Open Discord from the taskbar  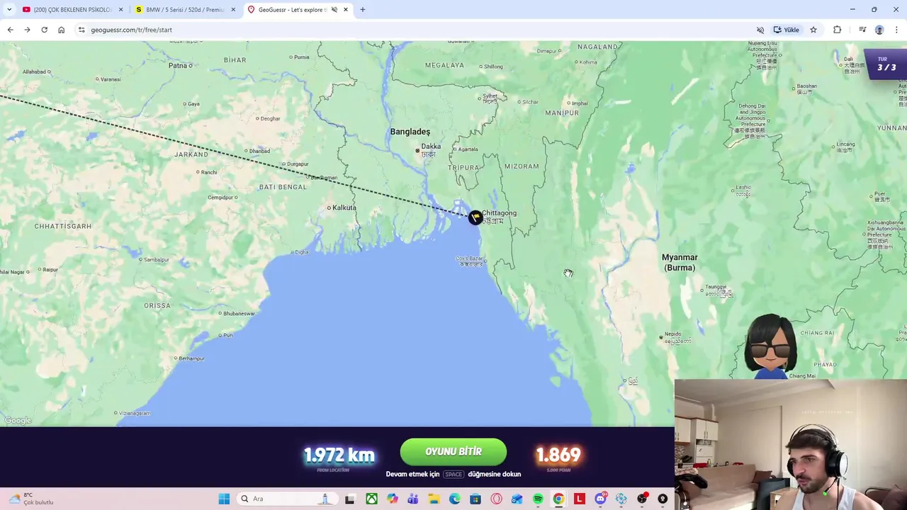coord(601,499)
